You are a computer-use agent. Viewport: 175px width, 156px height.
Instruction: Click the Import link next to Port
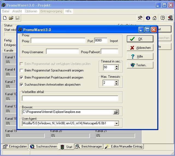[114, 41]
